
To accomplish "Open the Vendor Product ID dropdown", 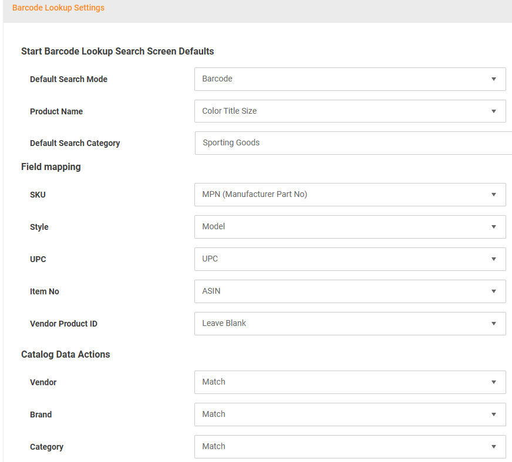I will [x=350, y=324].
